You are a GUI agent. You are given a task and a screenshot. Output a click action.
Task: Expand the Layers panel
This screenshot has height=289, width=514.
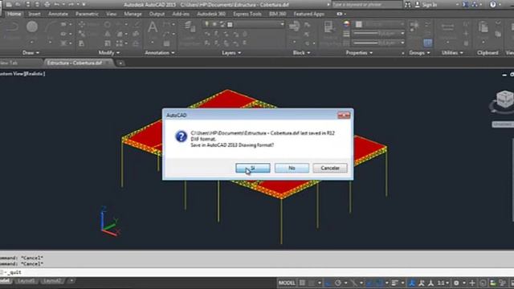coord(231,53)
